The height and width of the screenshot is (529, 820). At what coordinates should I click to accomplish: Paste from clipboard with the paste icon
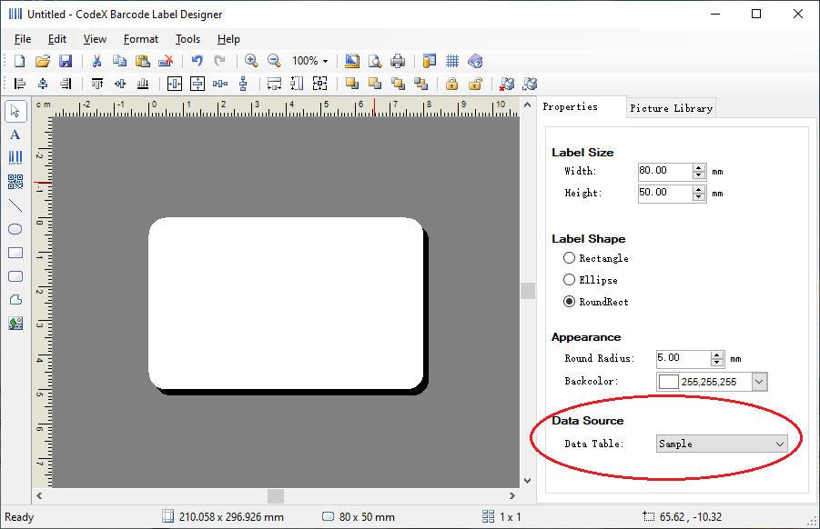click(x=143, y=61)
